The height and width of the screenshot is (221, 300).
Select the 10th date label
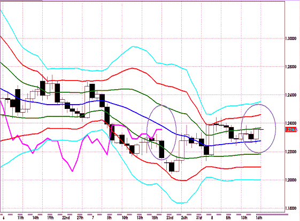(x=125, y=218)
